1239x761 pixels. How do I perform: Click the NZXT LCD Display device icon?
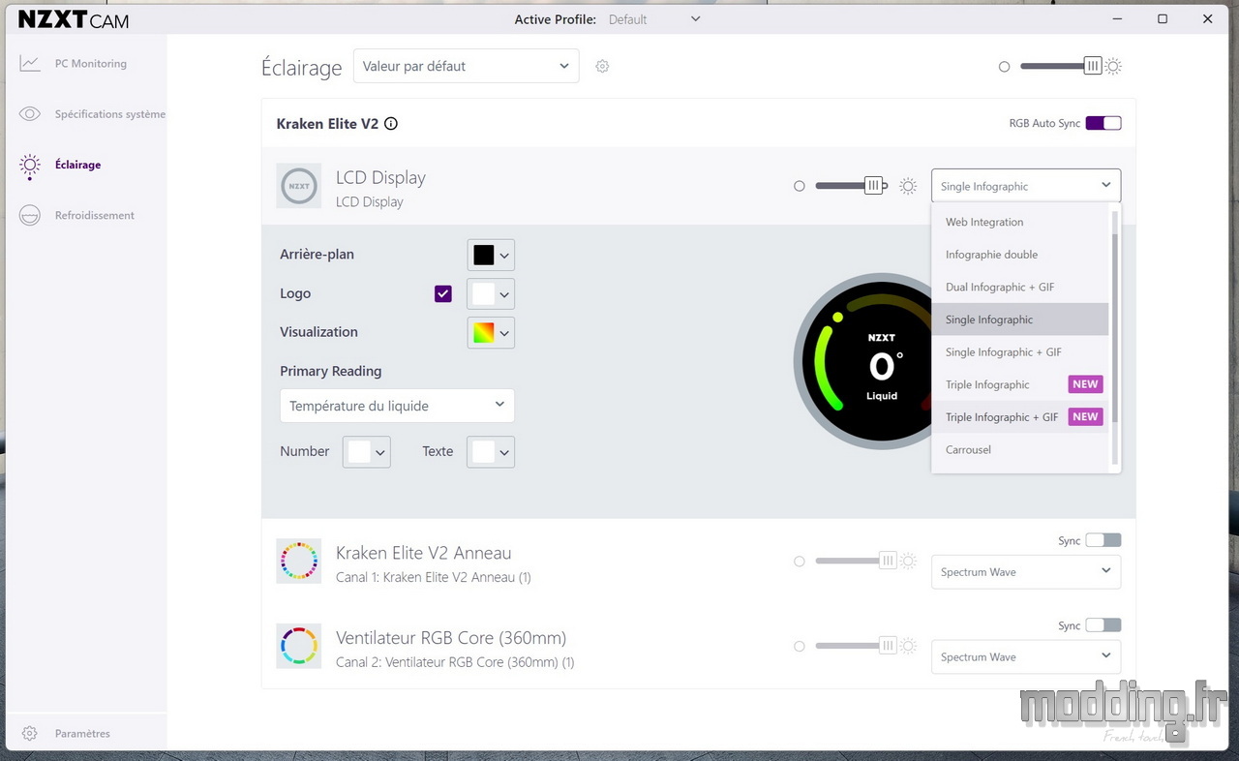[299, 186]
